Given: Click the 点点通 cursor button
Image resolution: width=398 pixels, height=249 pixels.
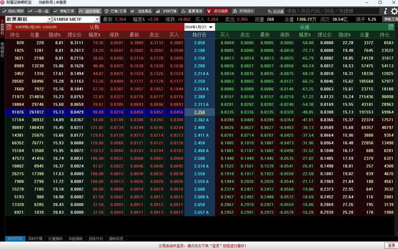Looking at the screenshot, I should point(276,11).
